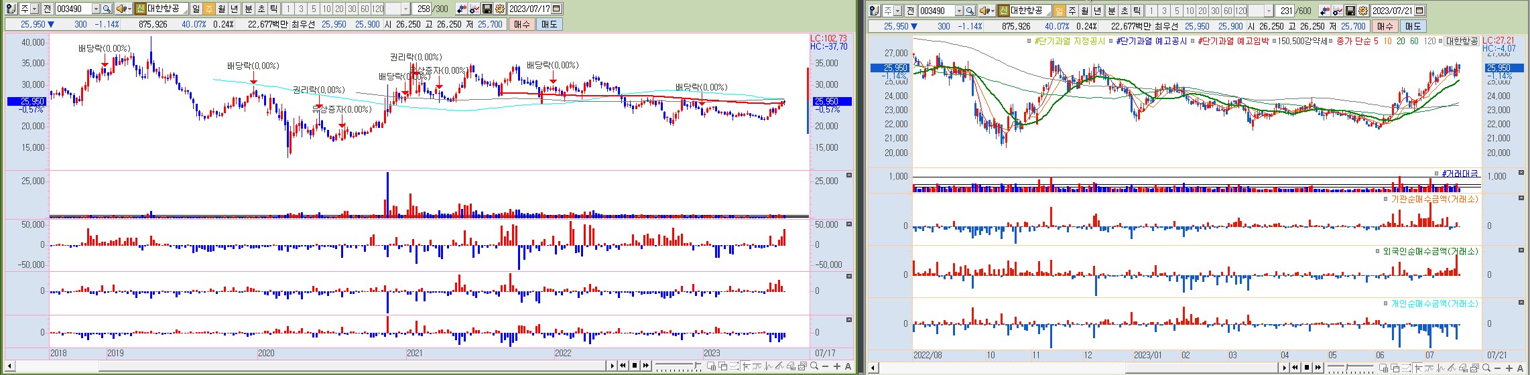Select weekly (주) period in left chart
The height and width of the screenshot is (375, 1530).
pos(208,9)
